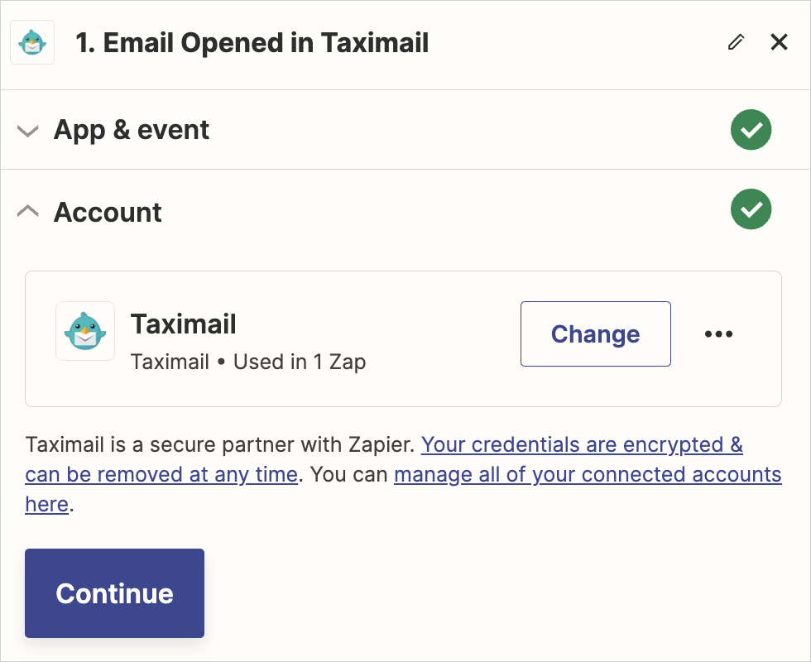Follow the manage connected accounts link

click(588, 475)
